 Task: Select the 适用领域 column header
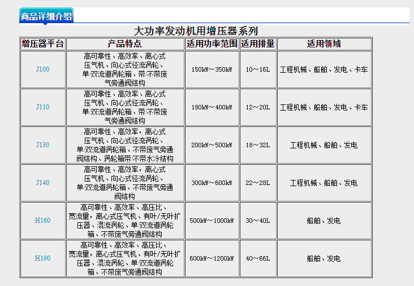click(x=324, y=43)
